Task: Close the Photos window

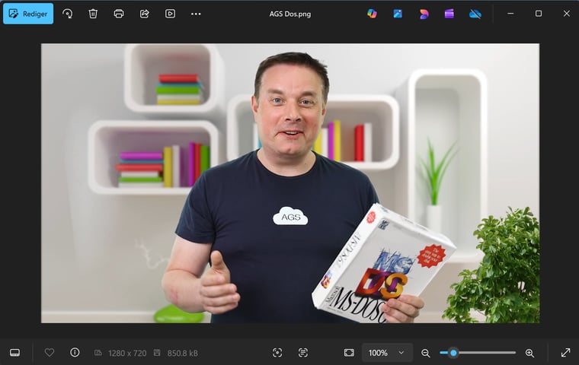Action: pos(567,13)
